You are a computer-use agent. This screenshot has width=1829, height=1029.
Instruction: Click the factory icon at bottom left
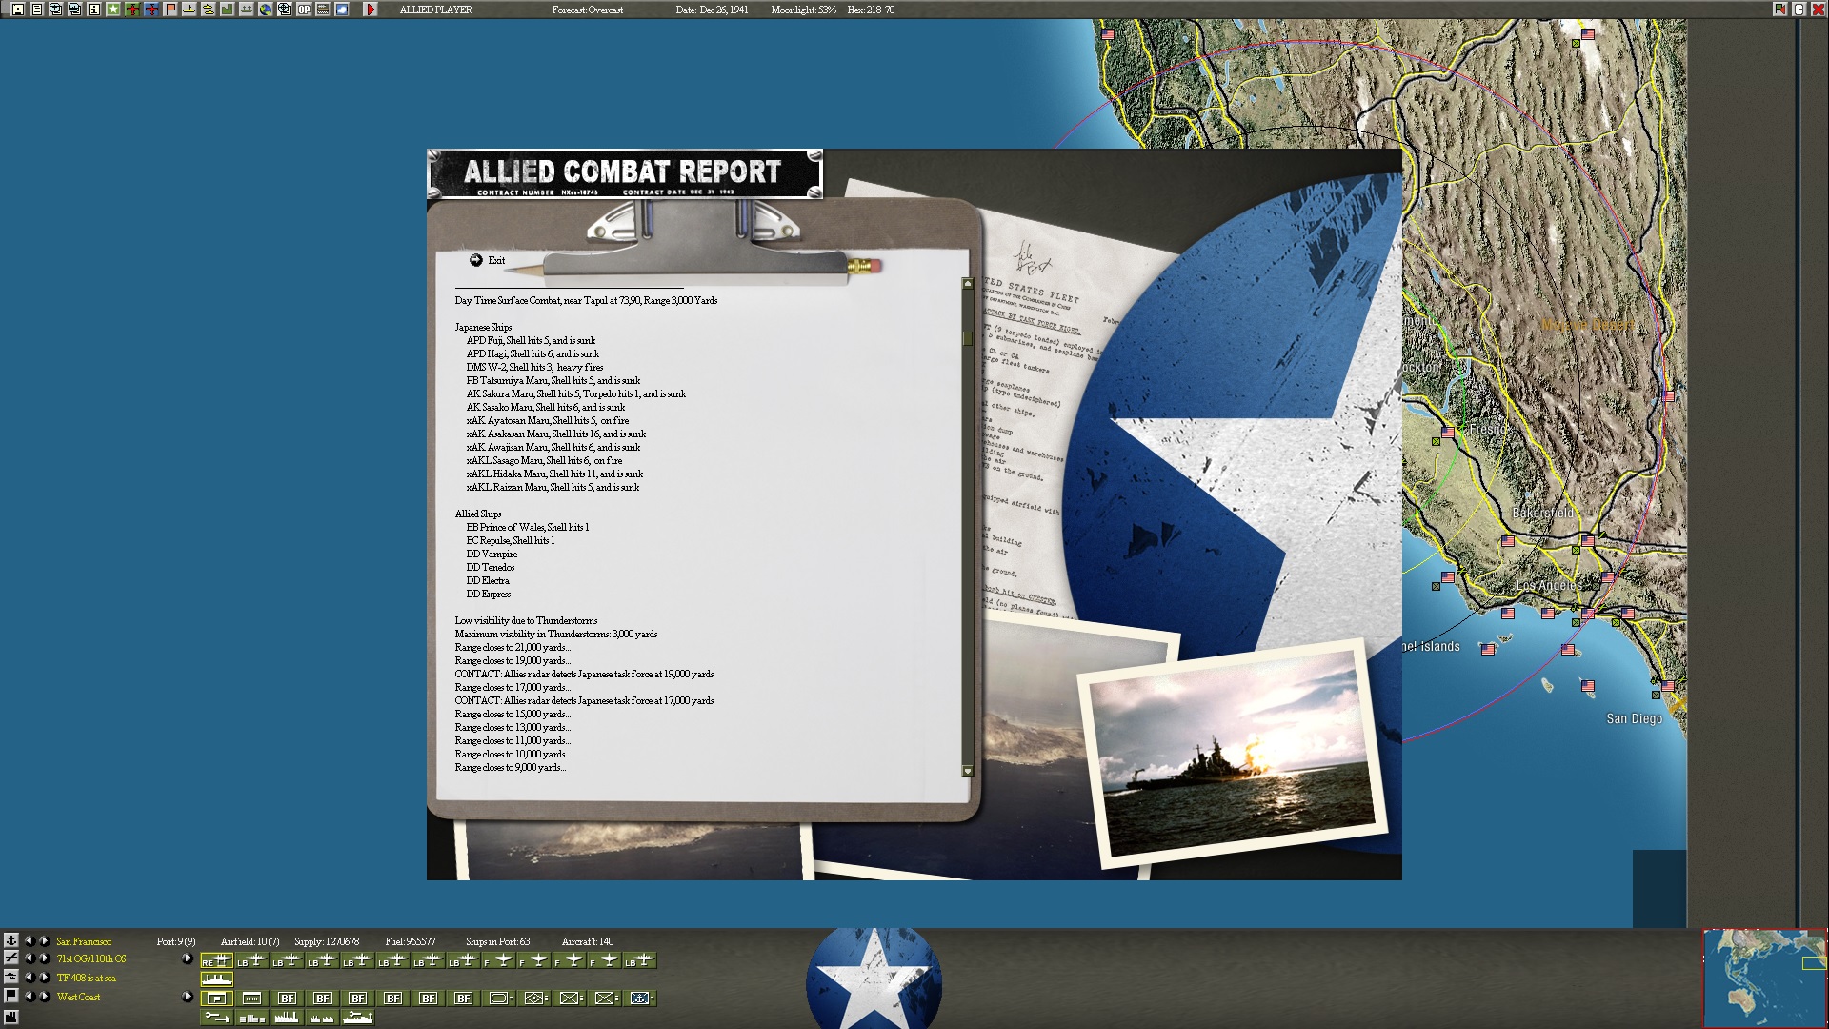coord(11,1018)
